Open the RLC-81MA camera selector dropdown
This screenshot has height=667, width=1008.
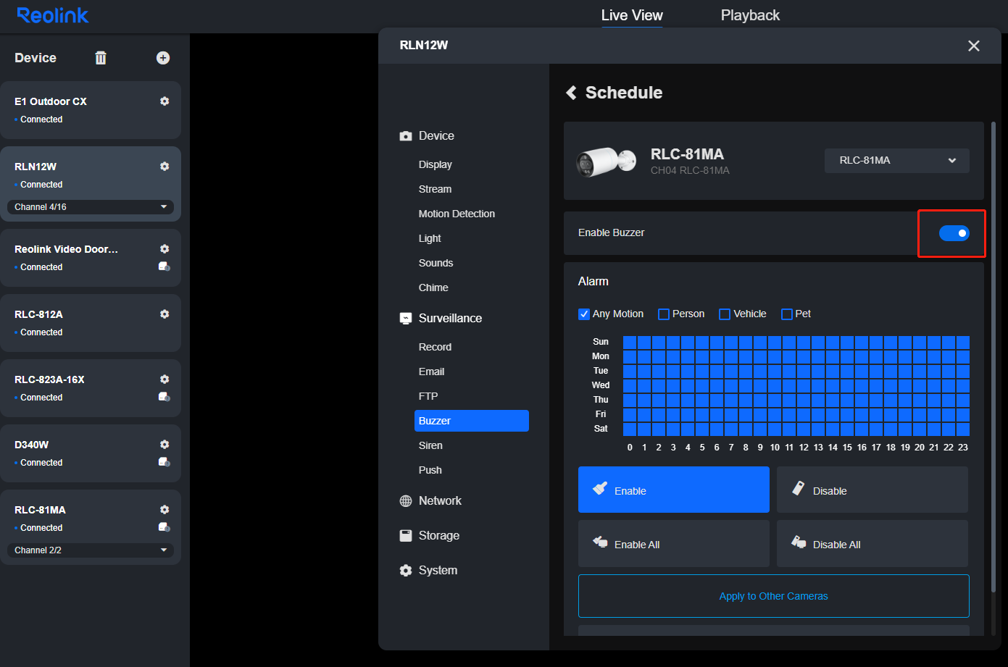[x=897, y=161]
